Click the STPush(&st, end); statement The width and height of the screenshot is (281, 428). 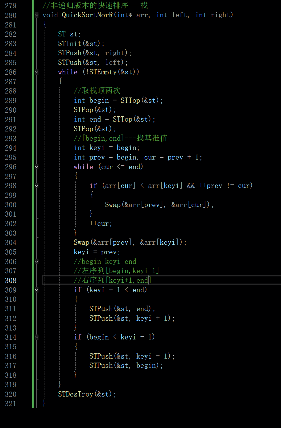122,309
